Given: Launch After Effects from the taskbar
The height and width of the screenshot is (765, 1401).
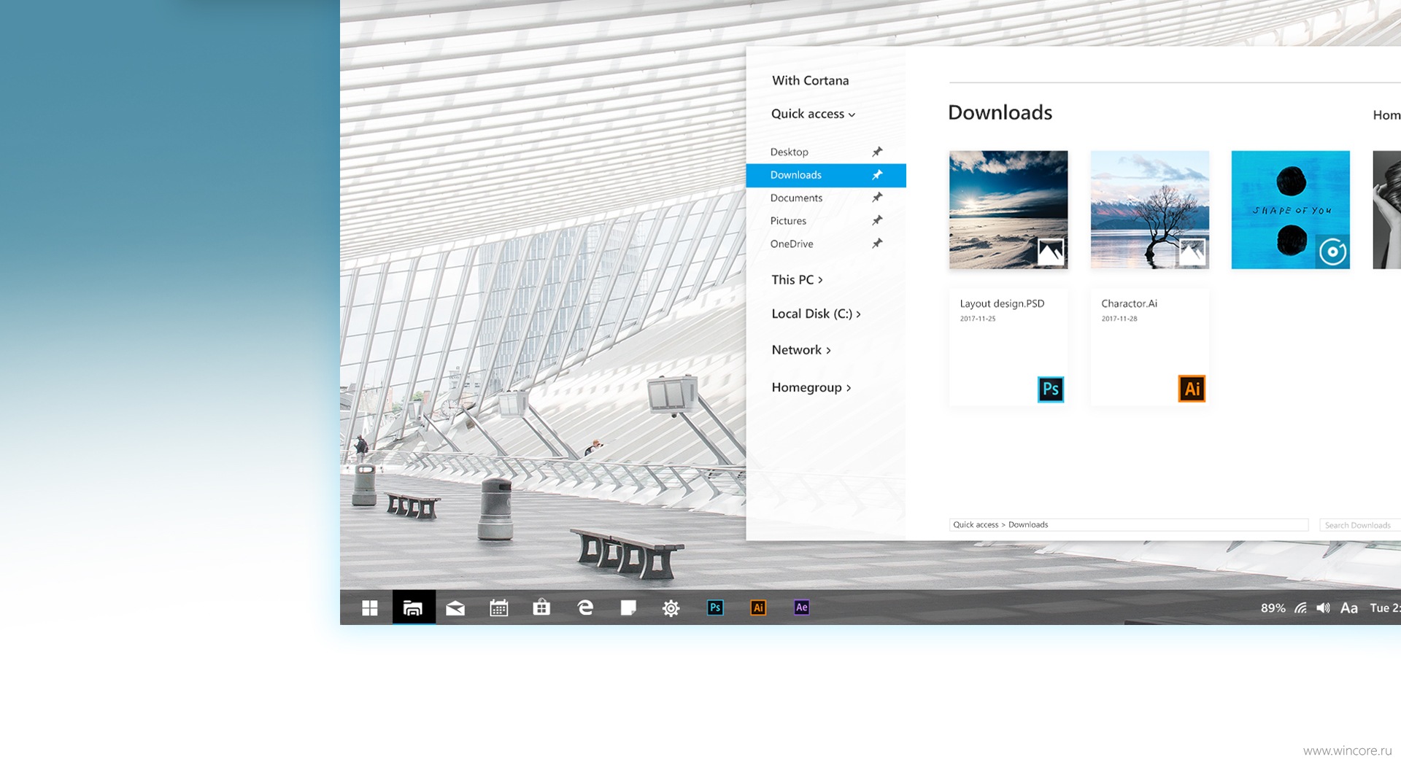Looking at the screenshot, I should click(801, 607).
